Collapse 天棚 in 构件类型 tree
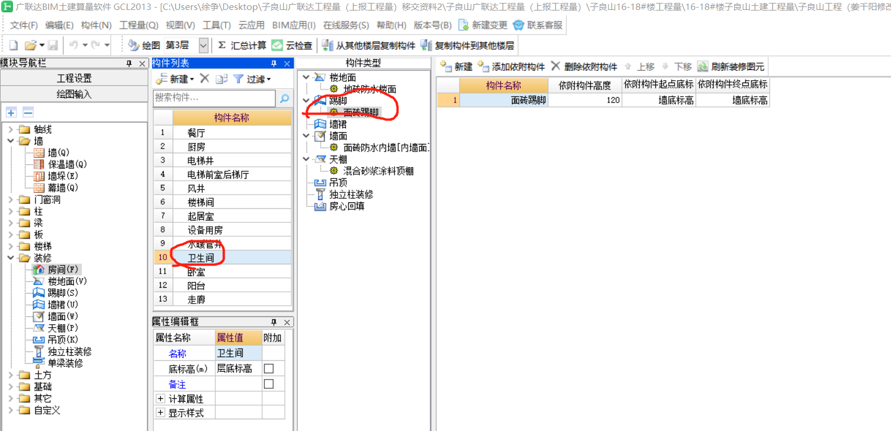891x431 pixels. (307, 159)
